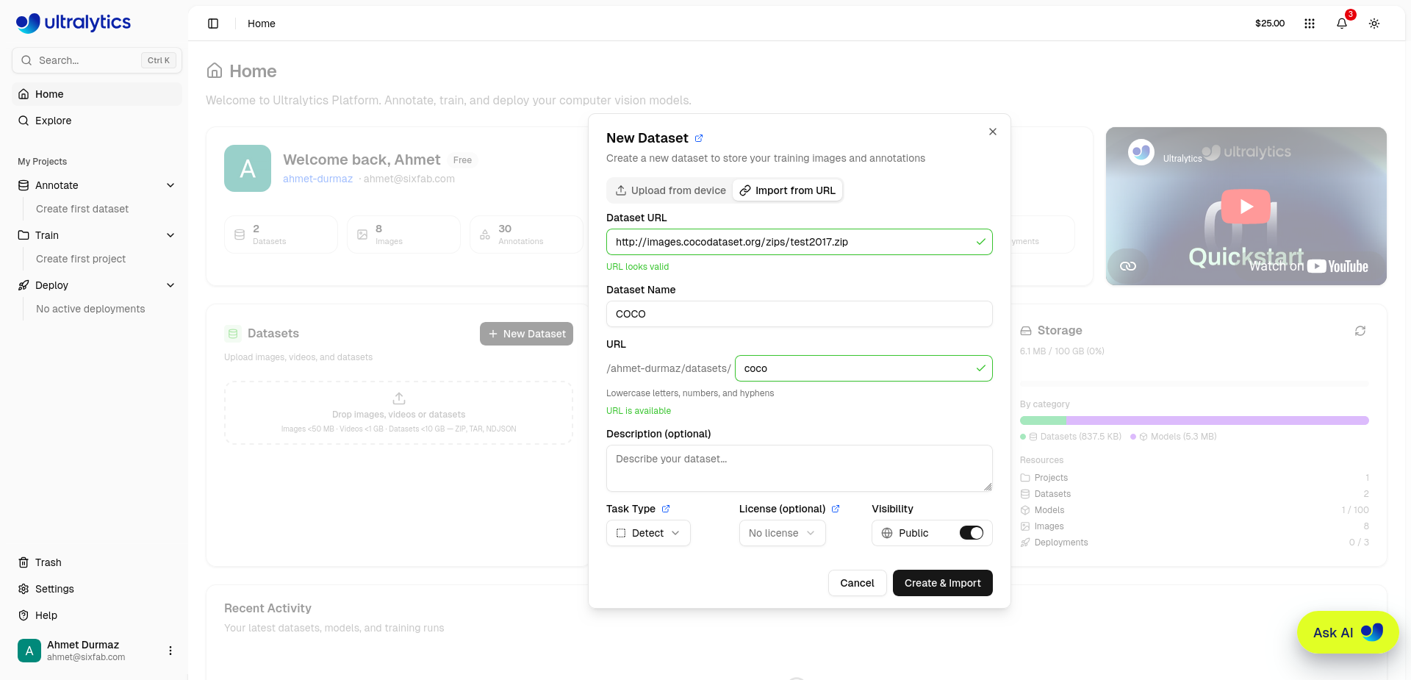
Task: Refresh the Storage card
Action: [1360, 331]
